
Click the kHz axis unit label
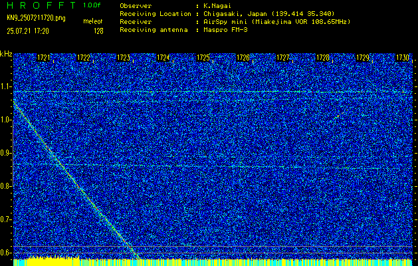[x=6, y=54]
